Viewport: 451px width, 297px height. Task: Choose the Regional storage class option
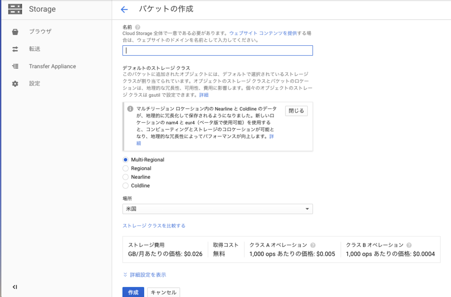(x=125, y=168)
